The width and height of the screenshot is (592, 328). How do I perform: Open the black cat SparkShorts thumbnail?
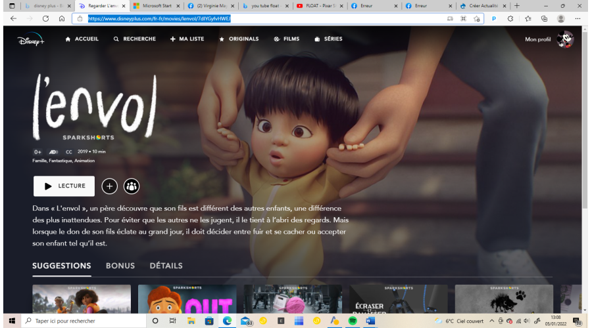pos(504,299)
